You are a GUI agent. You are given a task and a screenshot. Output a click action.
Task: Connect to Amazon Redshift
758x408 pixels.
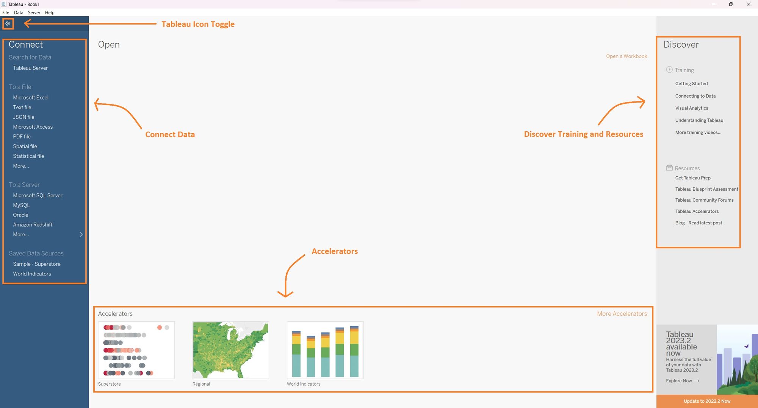pos(33,225)
